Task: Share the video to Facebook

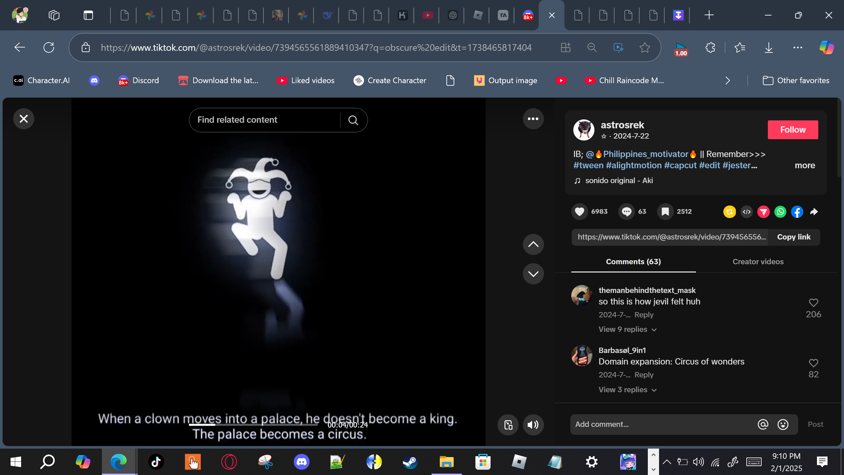Action: point(797,211)
